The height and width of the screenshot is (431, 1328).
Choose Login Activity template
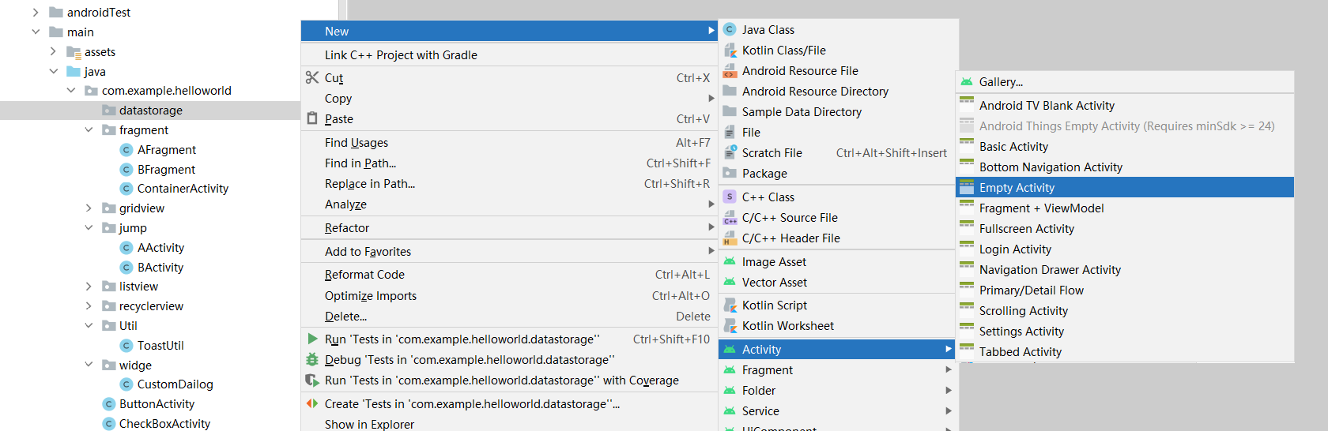click(x=1015, y=249)
